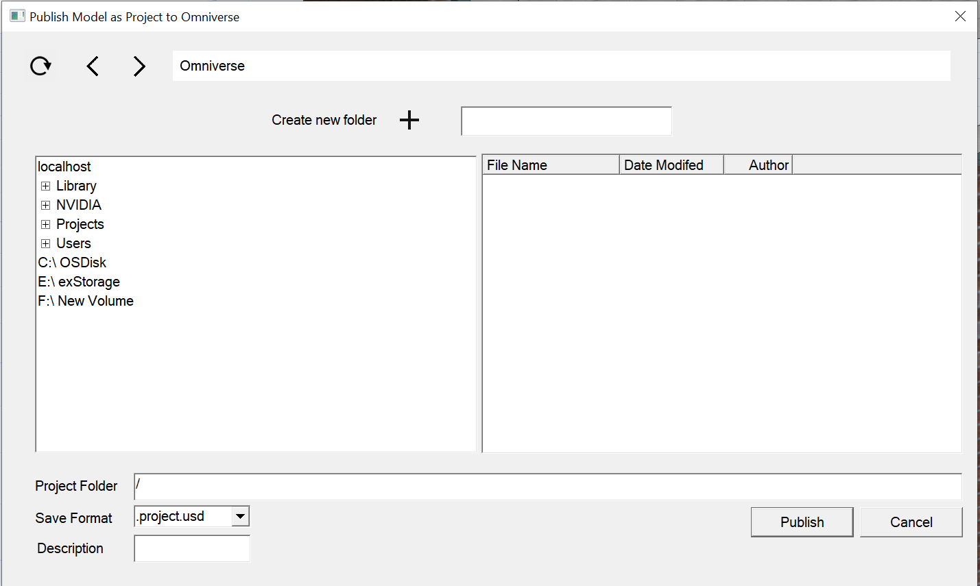Click the Project Folder input field

point(548,487)
